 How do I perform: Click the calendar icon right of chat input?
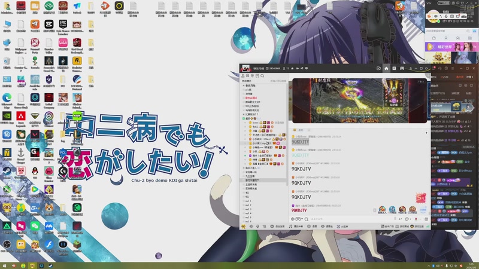click(x=426, y=219)
